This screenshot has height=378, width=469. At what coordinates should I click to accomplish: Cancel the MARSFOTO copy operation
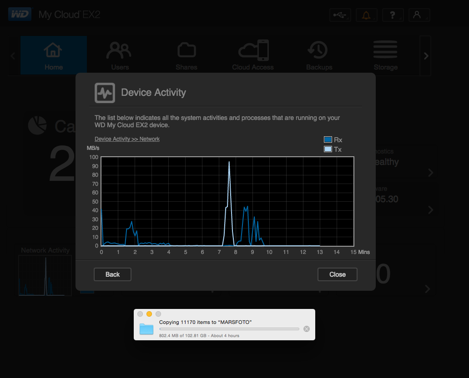(x=307, y=329)
